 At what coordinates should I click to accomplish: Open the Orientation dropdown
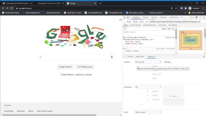[148, 87]
